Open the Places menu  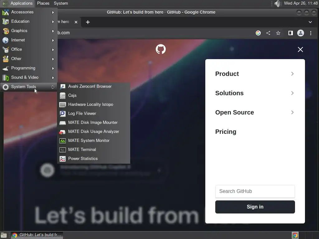point(43,3)
